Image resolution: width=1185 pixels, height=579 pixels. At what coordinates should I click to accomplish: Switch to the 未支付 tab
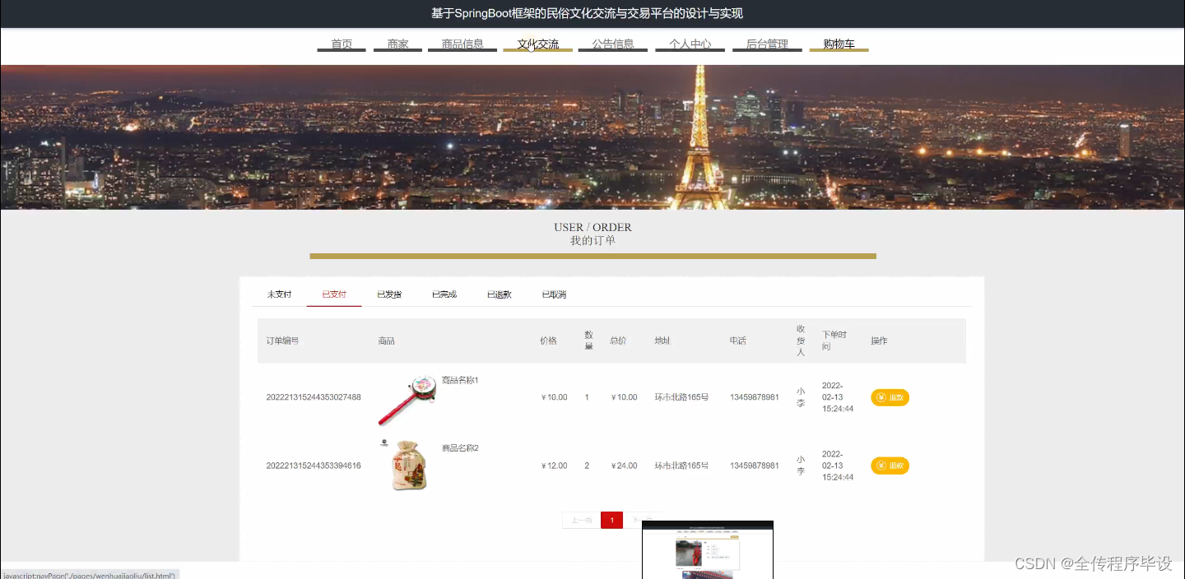pyautogui.click(x=279, y=294)
